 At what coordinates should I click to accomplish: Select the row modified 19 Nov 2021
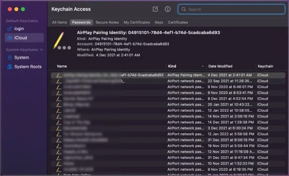[x=168, y=146]
